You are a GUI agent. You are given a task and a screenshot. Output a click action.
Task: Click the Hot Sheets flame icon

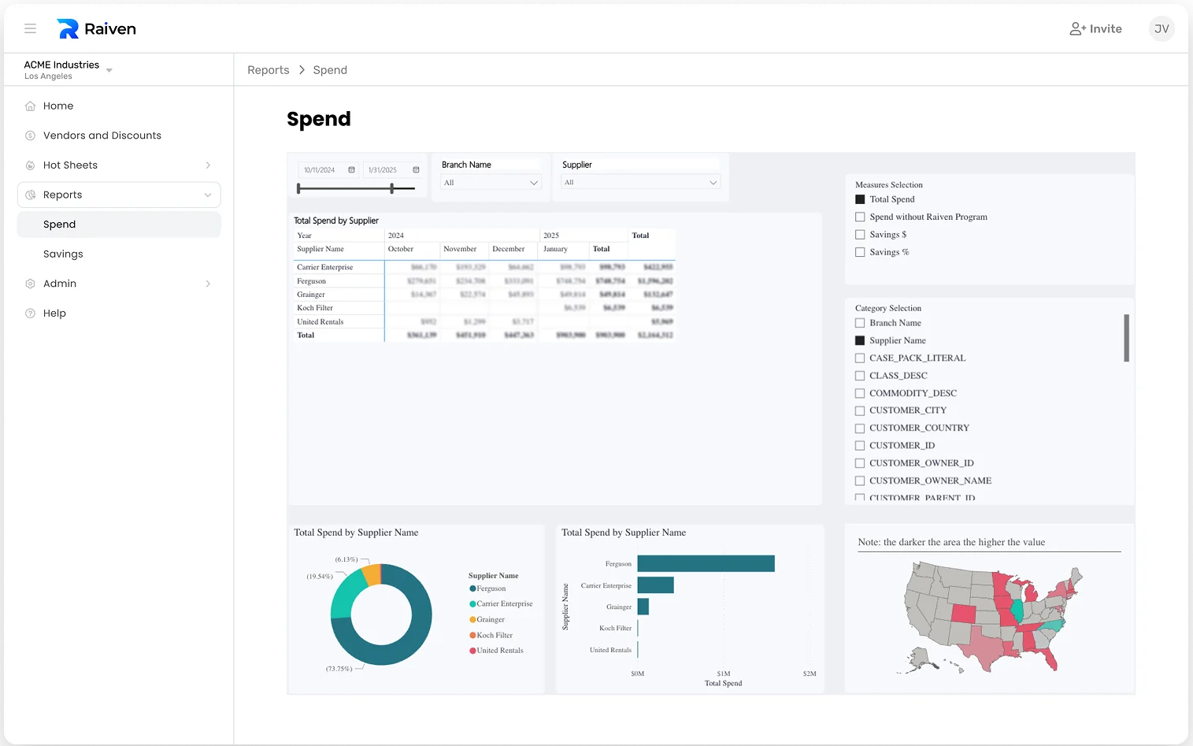[30, 165]
